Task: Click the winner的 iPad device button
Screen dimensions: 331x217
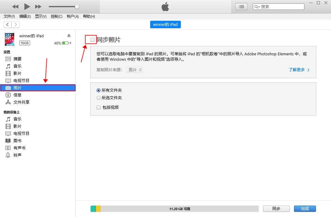Action: 165,24
